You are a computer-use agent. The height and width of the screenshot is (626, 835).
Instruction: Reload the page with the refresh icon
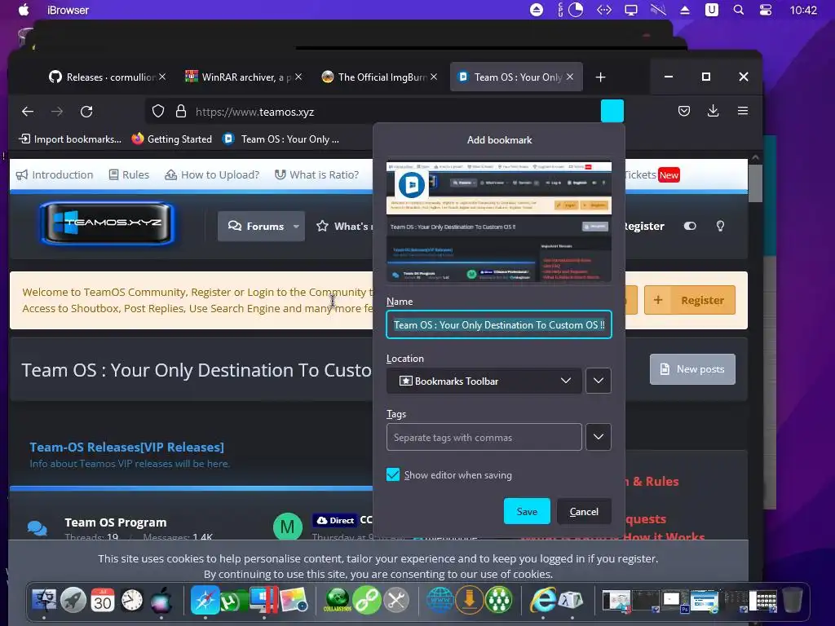tap(86, 111)
